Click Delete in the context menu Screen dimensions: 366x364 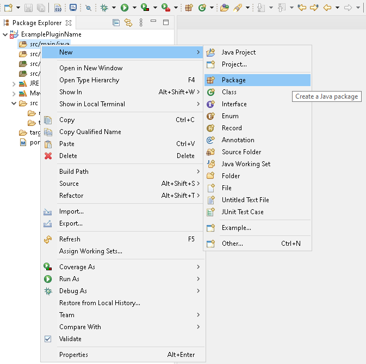[122, 155]
